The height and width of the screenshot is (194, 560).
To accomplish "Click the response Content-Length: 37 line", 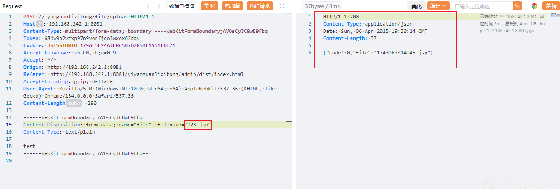I will (350, 38).
